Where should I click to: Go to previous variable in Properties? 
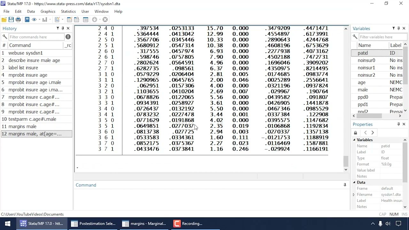click(x=366, y=133)
